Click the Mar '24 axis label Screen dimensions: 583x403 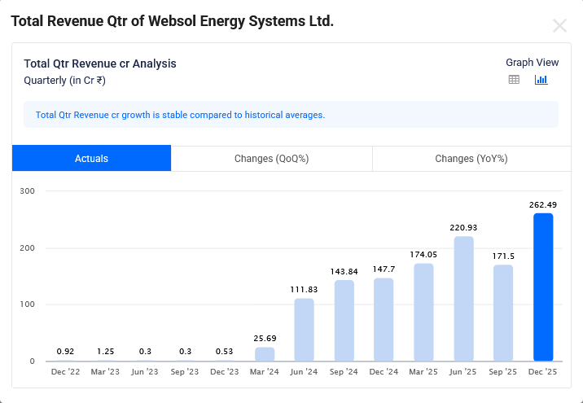(265, 372)
